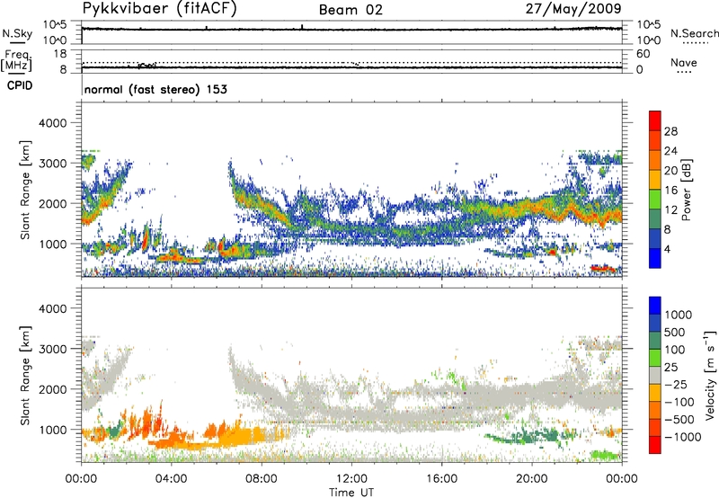Image resolution: width=719 pixels, height=498 pixels.
Task: Click the 16 tick on power colorbar
Action: (670, 190)
